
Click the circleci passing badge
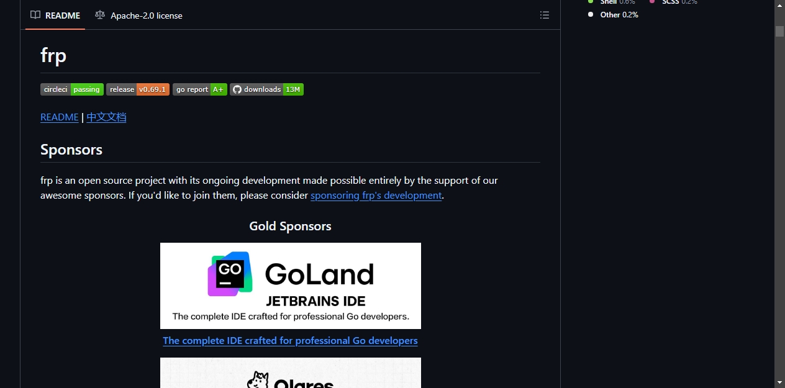click(72, 89)
